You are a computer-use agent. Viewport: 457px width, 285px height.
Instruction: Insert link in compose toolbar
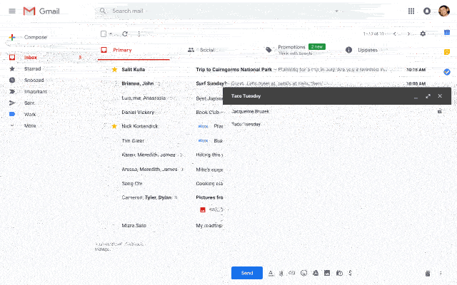click(292, 273)
